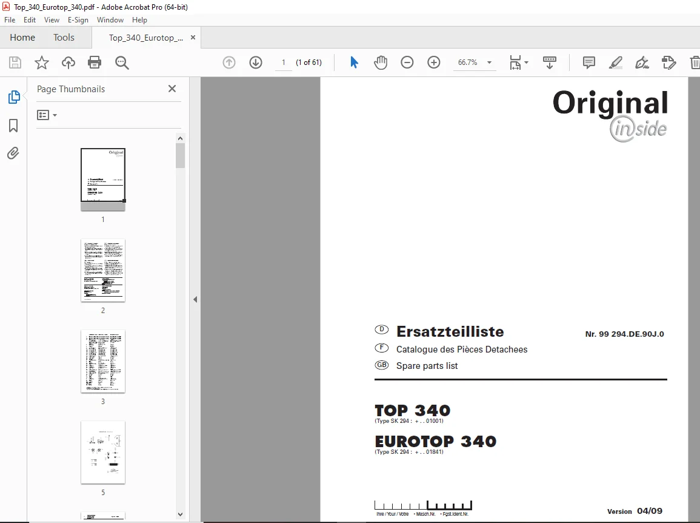700x523 pixels.
Task: Open the Page Thumbnails sidebar icon
Action: (14, 97)
